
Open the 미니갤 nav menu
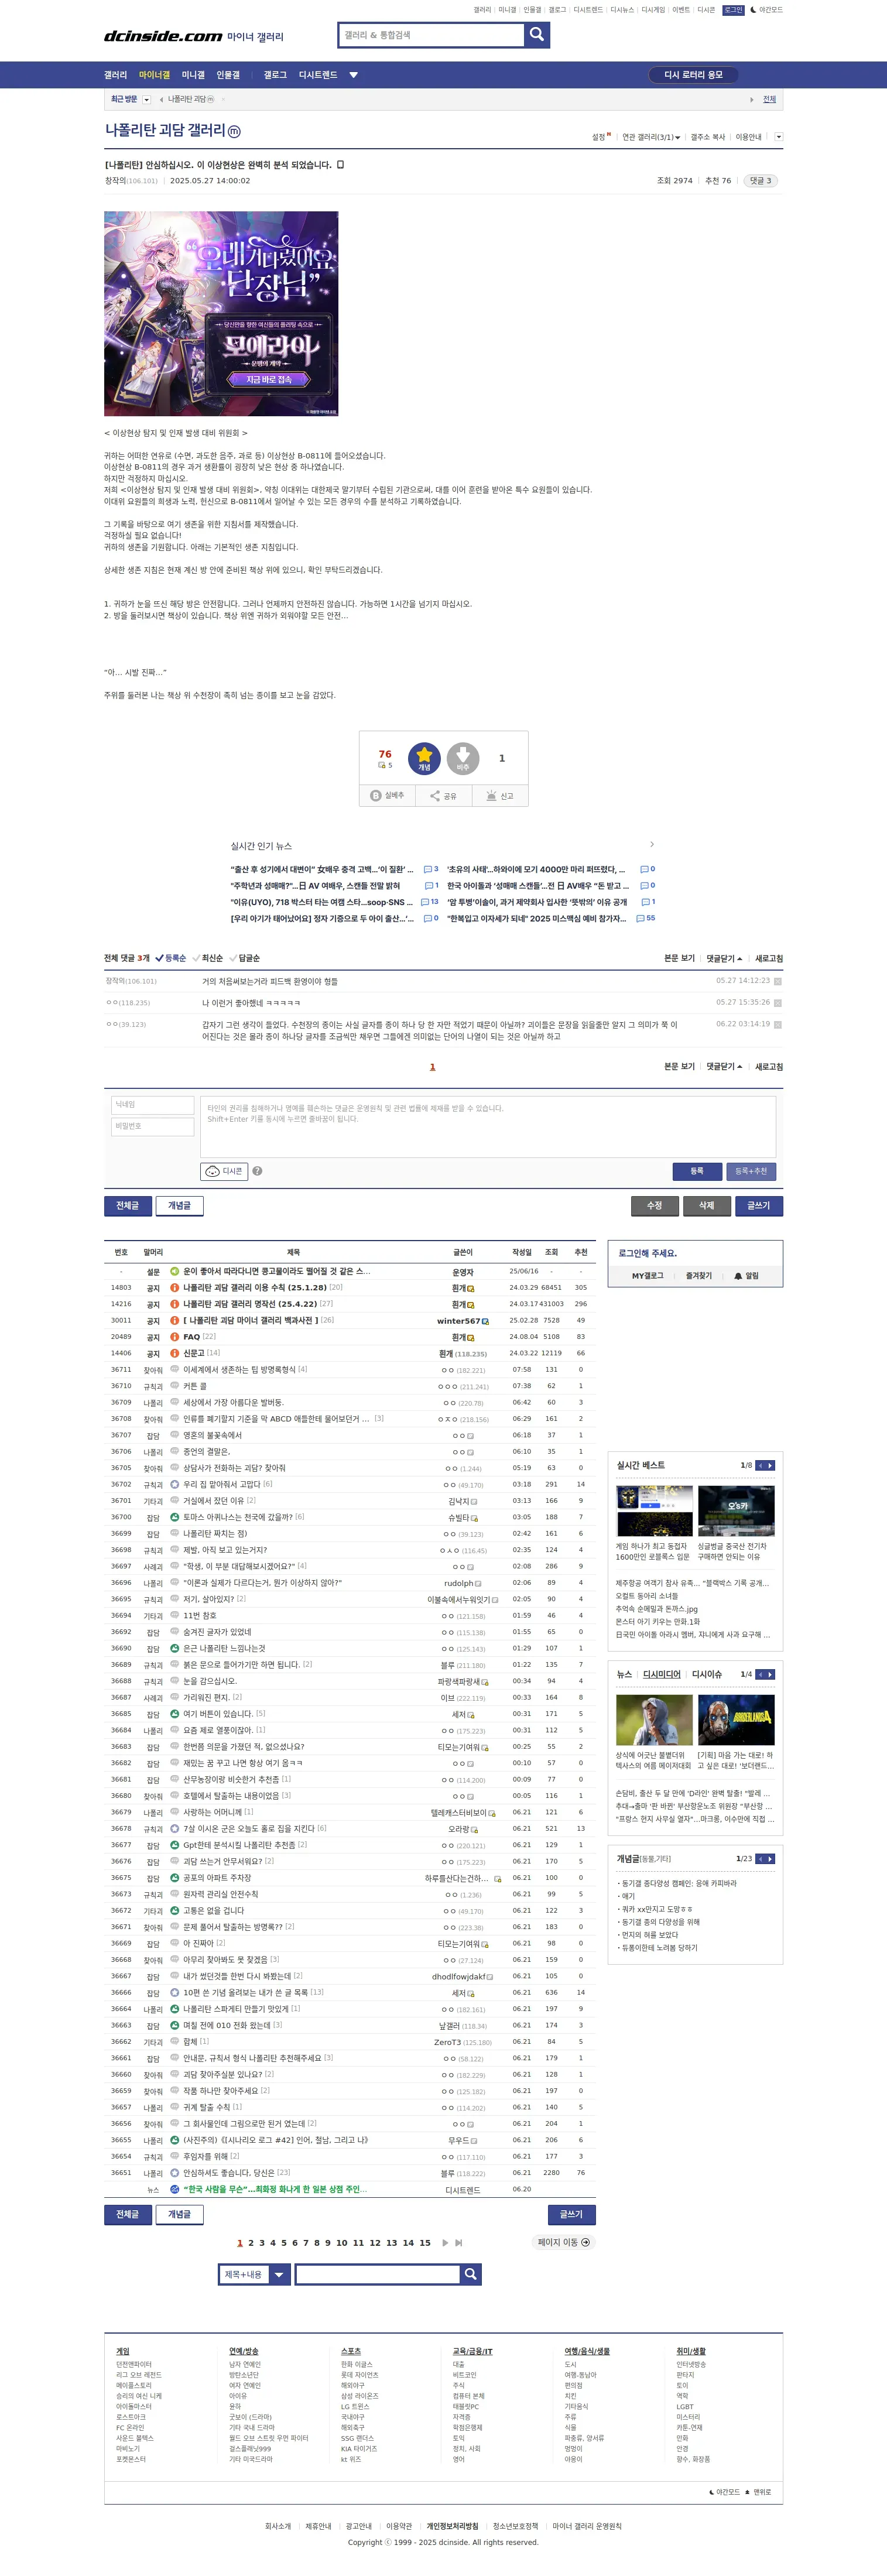(x=193, y=75)
